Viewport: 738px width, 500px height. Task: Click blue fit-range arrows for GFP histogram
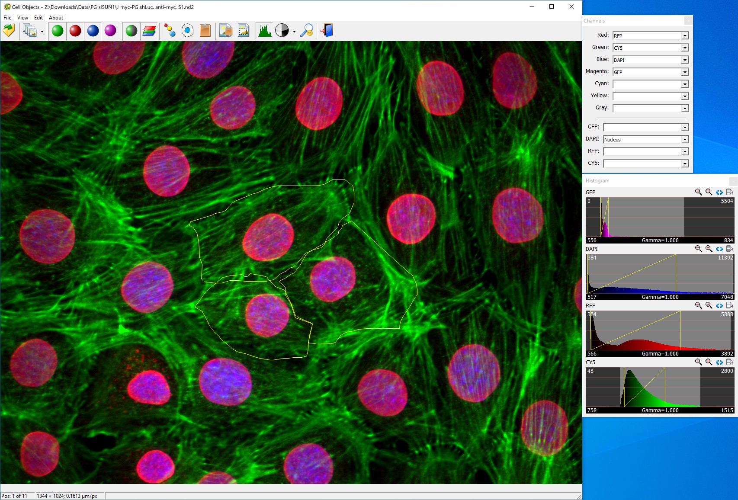click(x=719, y=192)
